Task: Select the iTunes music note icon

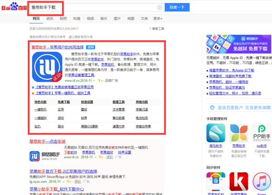Action: point(262,182)
